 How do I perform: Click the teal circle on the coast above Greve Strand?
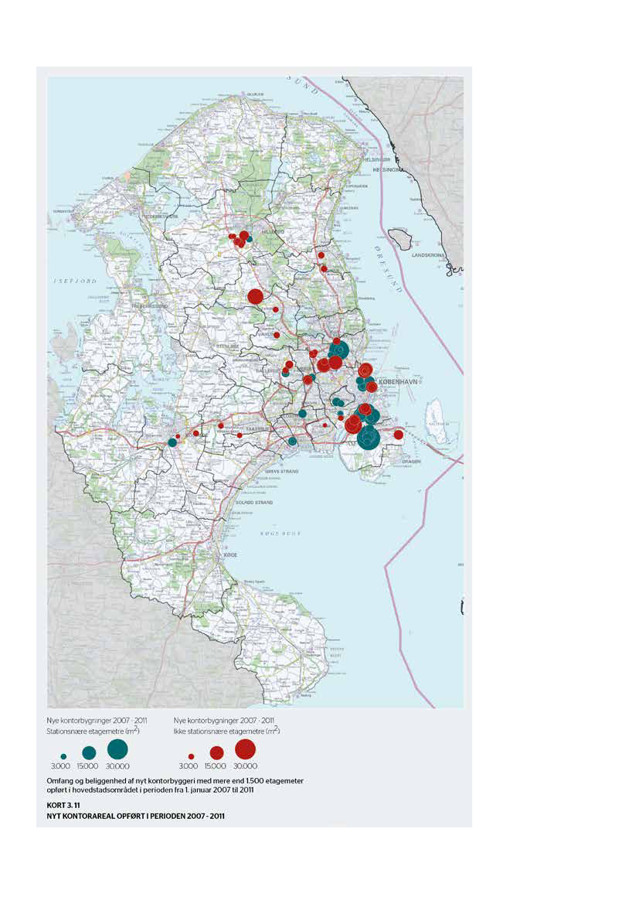click(292, 441)
